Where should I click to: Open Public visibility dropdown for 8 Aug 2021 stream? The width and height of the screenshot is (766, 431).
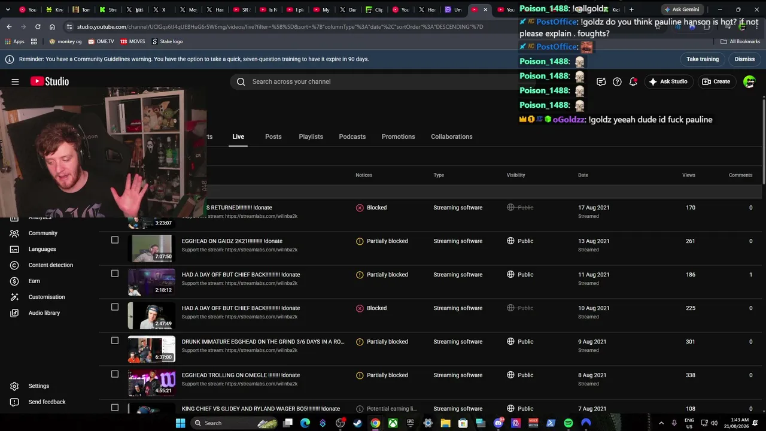tap(520, 375)
